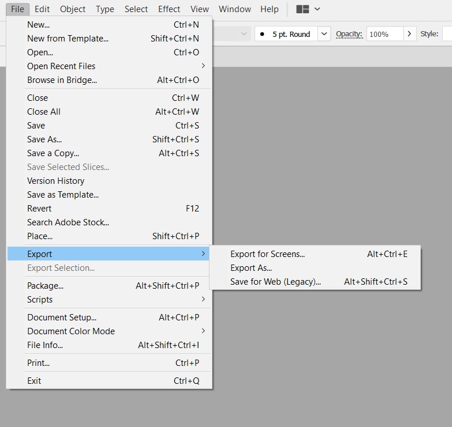Select Save for Web (Legacy) option
The width and height of the screenshot is (452, 427).
pos(275,282)
